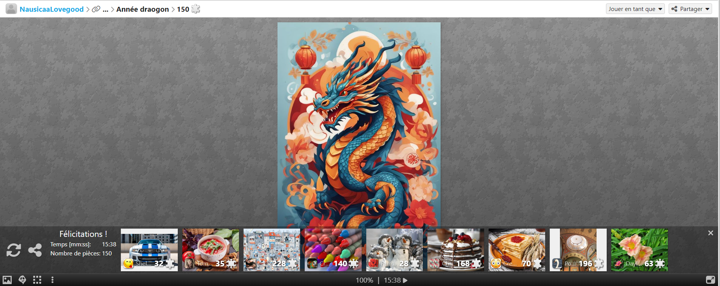The image size is (720, 286).
Task: Open the dome ceiling 196-piece puzzle
Action: (578, 250)
